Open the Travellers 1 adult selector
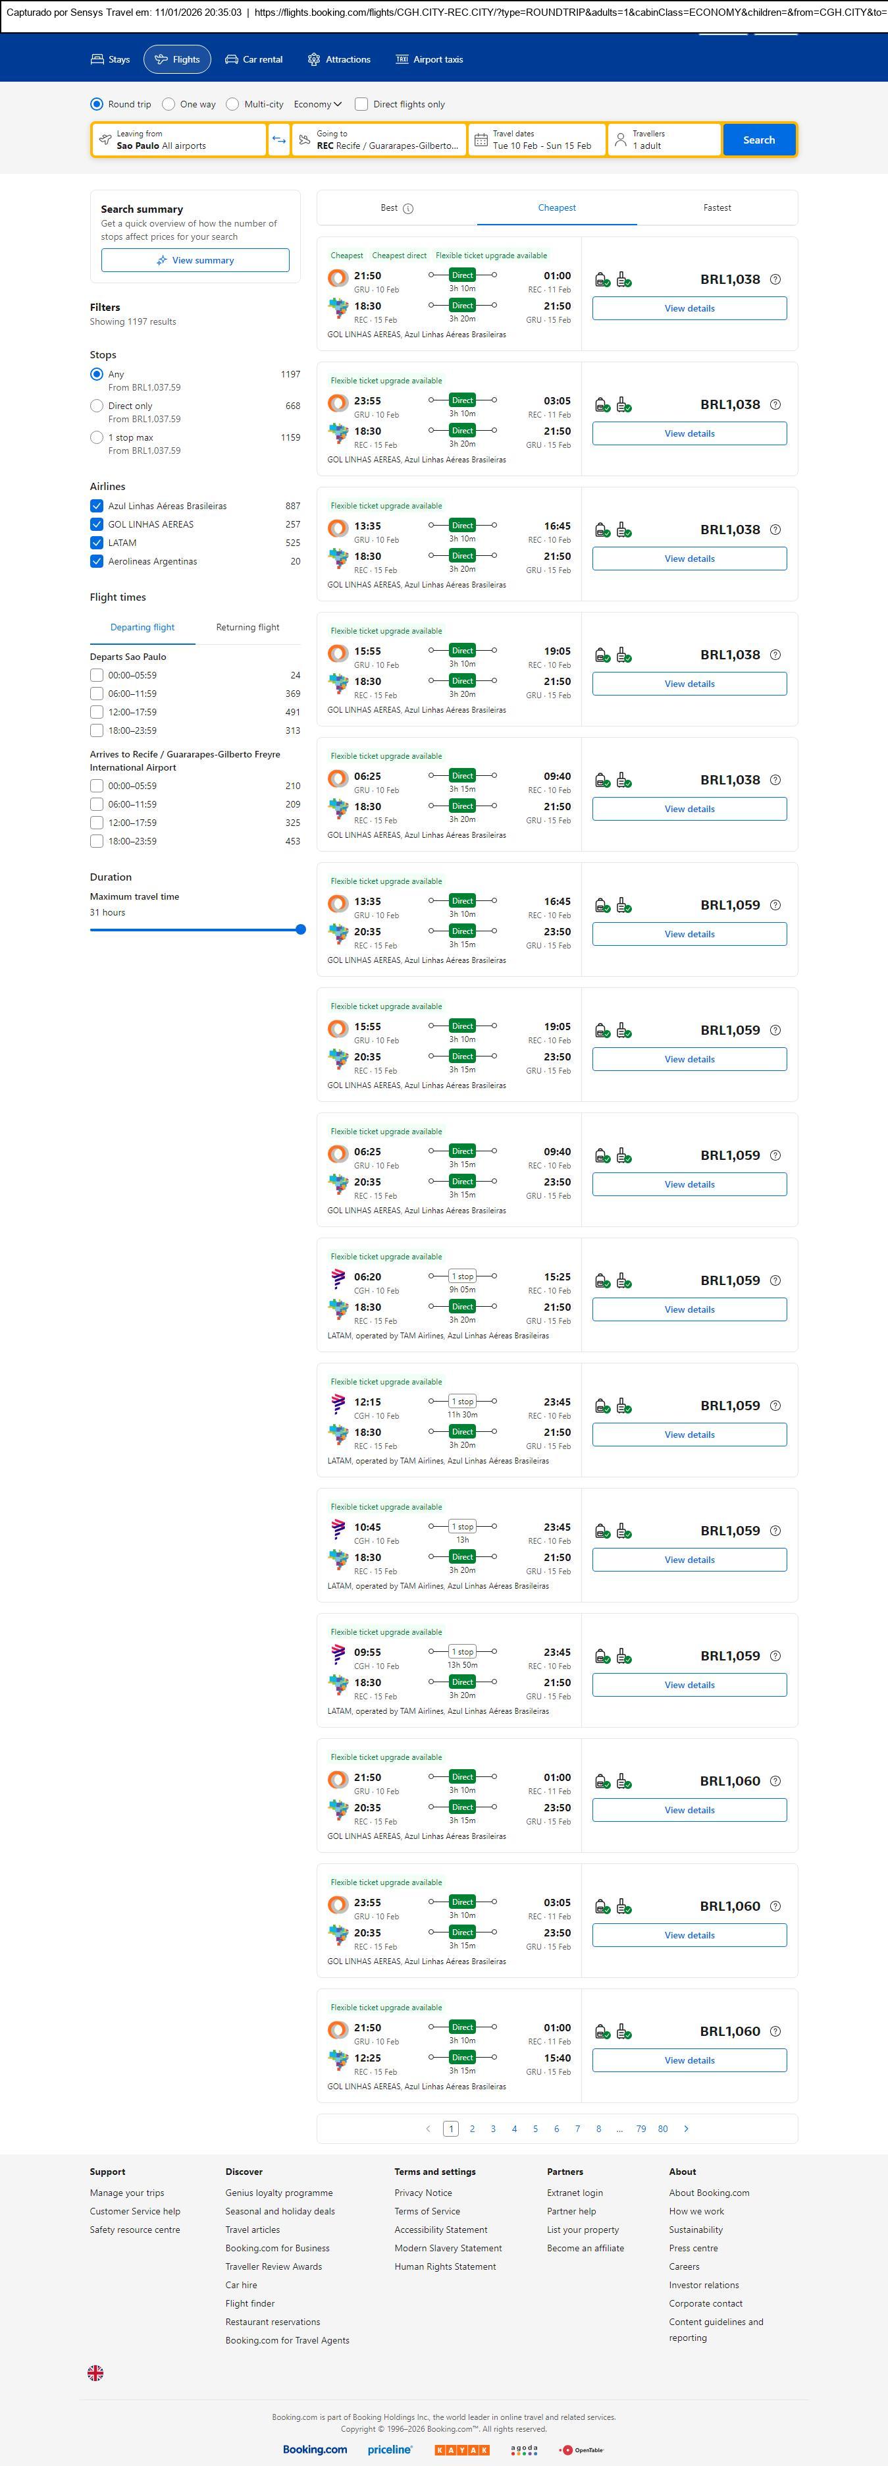888x2466 pixels. pyautogui.click(x=664, y=140)
